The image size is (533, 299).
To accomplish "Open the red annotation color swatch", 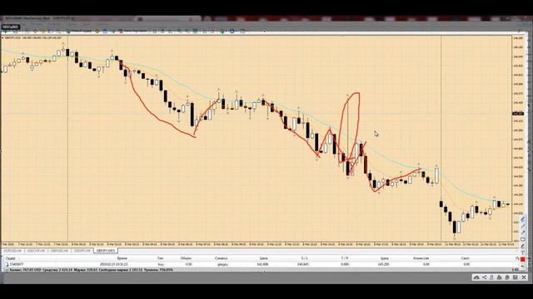I will point(522,259).
